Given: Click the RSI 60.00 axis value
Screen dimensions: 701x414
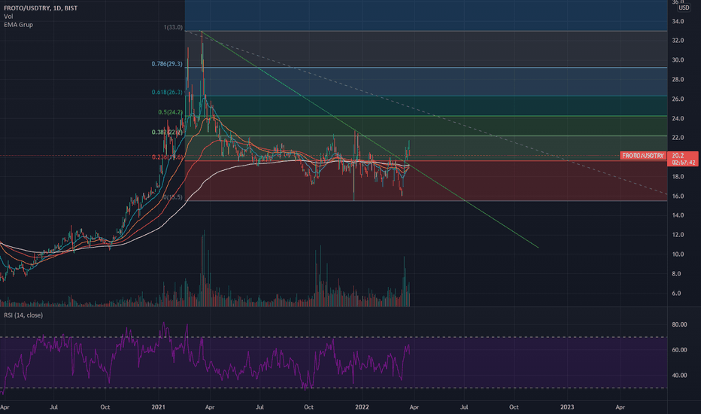Looking at the screenshot, I should [x=679, y=350].
